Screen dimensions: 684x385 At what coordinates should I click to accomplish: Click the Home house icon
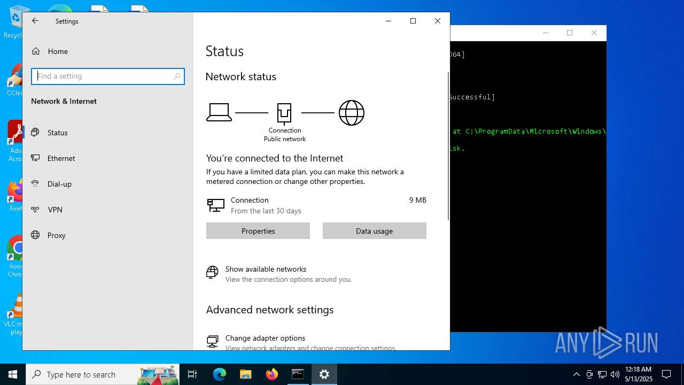tap(36, 51)
